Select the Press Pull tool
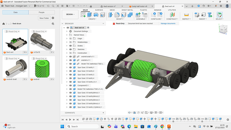Viewport: 231px width, 130px height. [x=110, y=15]
